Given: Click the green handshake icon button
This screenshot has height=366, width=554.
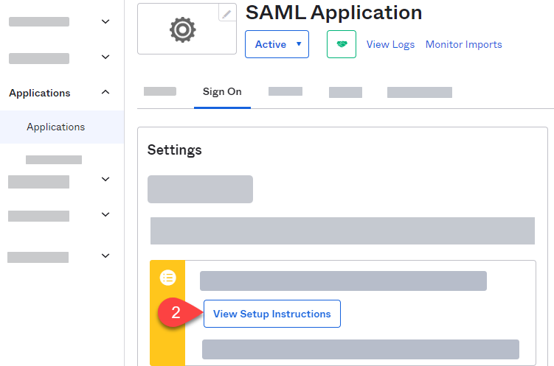Looking at the screenshot, I should (x=342, y=44).
